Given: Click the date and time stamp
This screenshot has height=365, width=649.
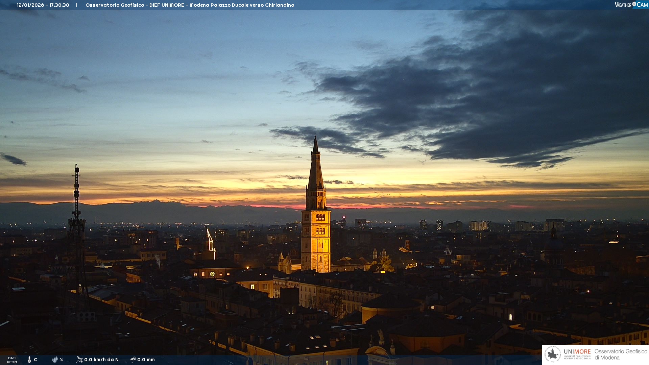Looking at the screenshot, I should click(43, 5).
